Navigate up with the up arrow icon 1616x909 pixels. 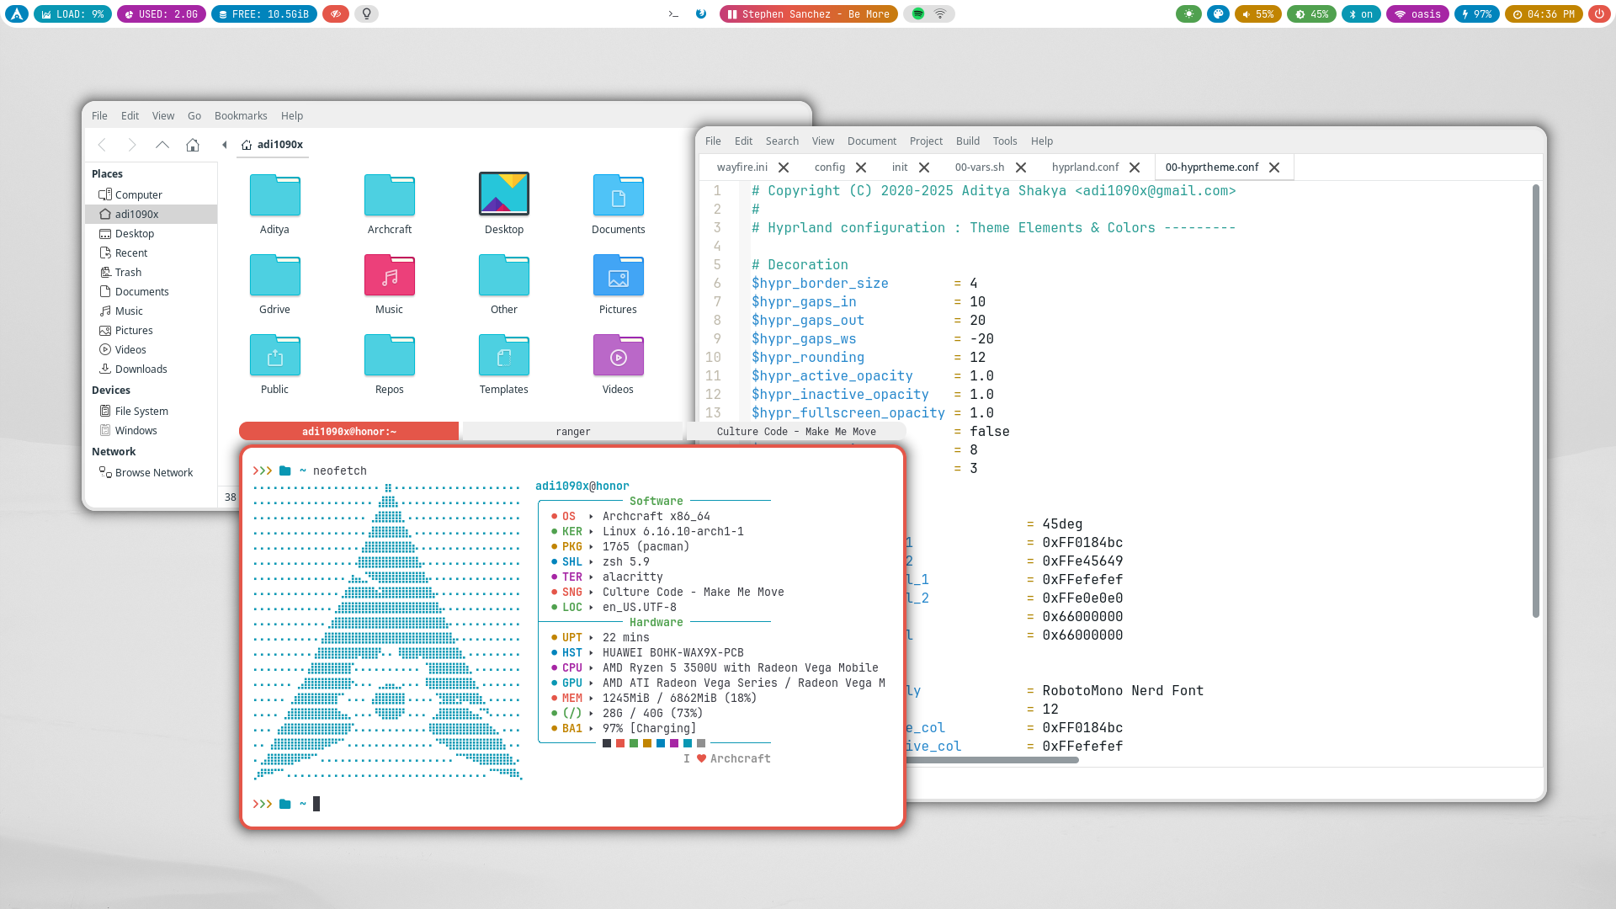click(162, 145)
